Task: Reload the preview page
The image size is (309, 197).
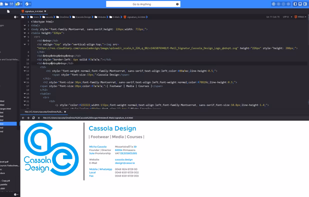Action: point(33,118)
